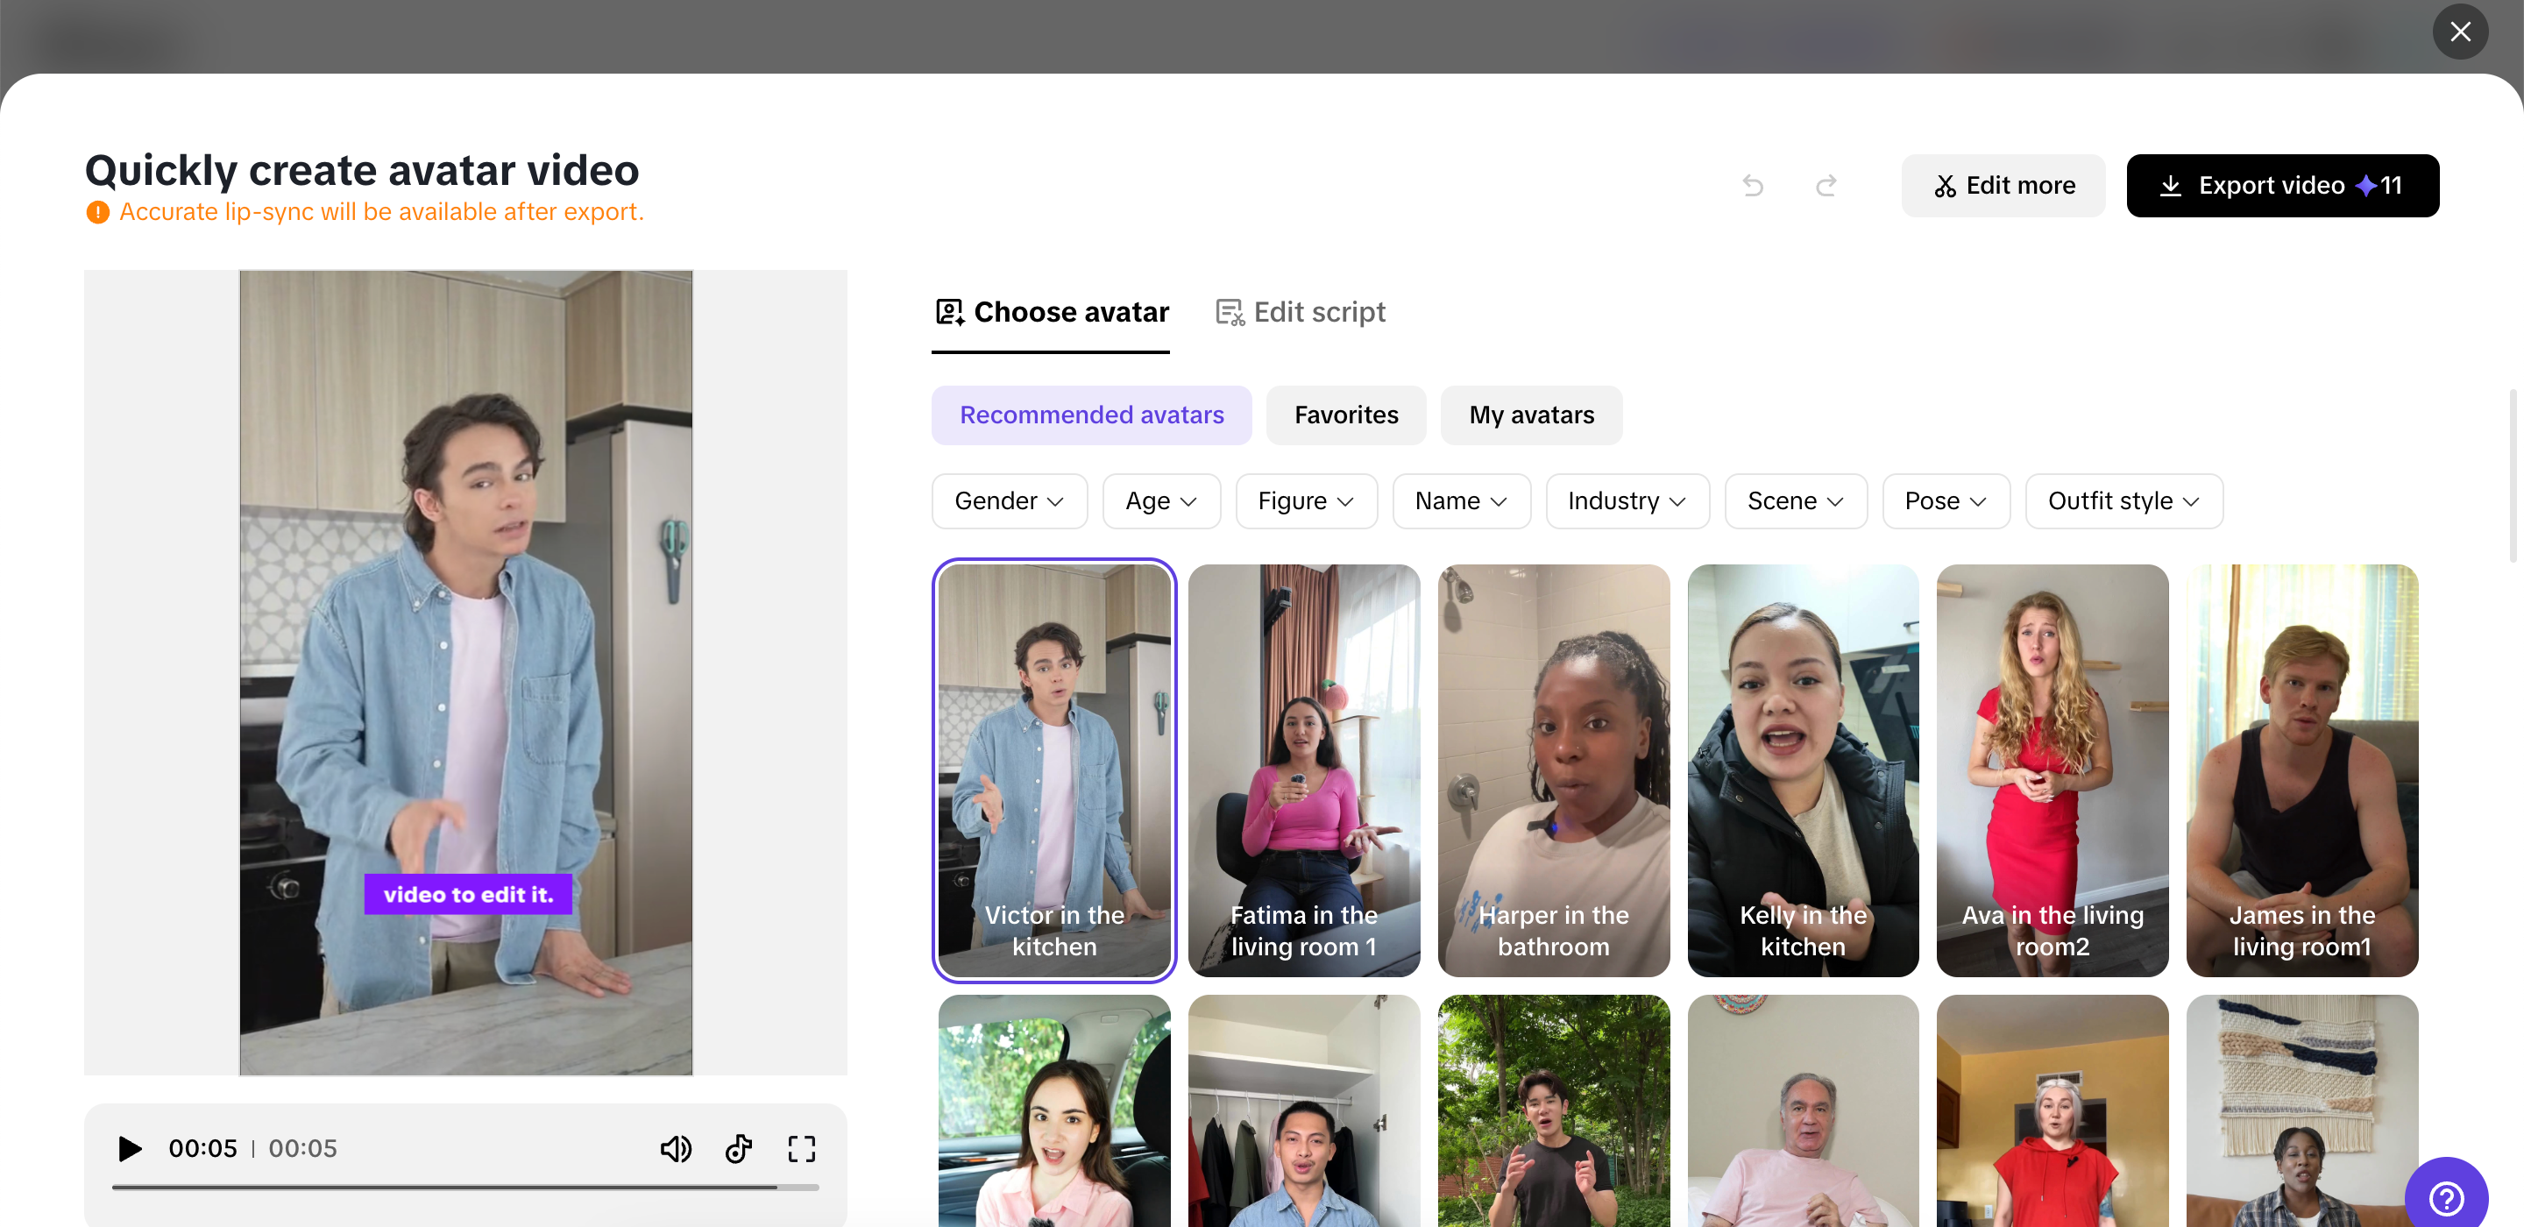Click the volume speaker icon
The image size is (2524, 1227).
click(x=676, y=1147)
